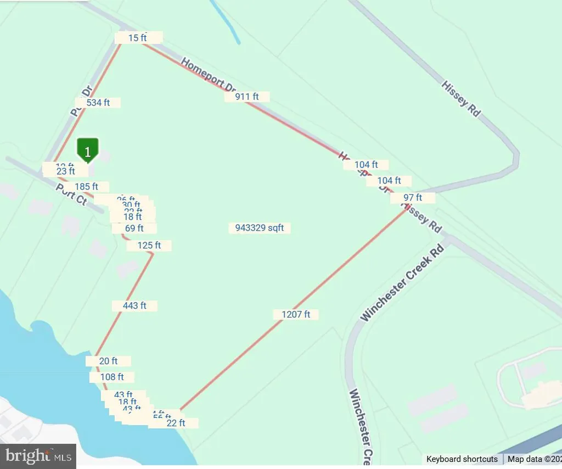Click the 185 ft measurement label
The image size is (562, 469).
86,187
